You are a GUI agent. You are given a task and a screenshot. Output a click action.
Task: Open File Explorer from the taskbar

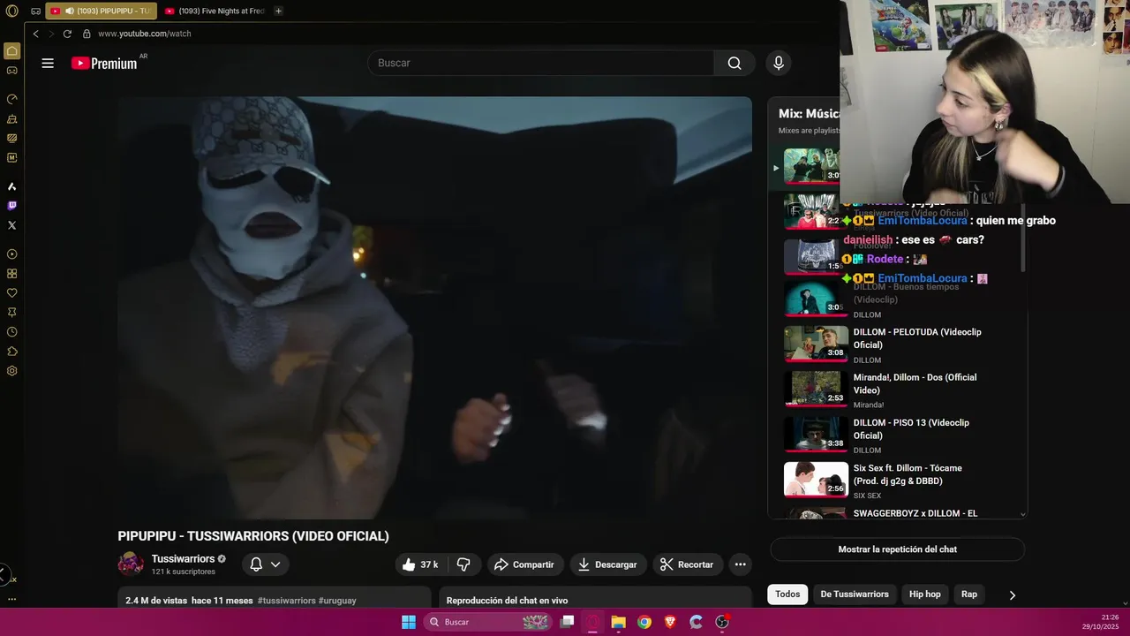coord(619,622)
